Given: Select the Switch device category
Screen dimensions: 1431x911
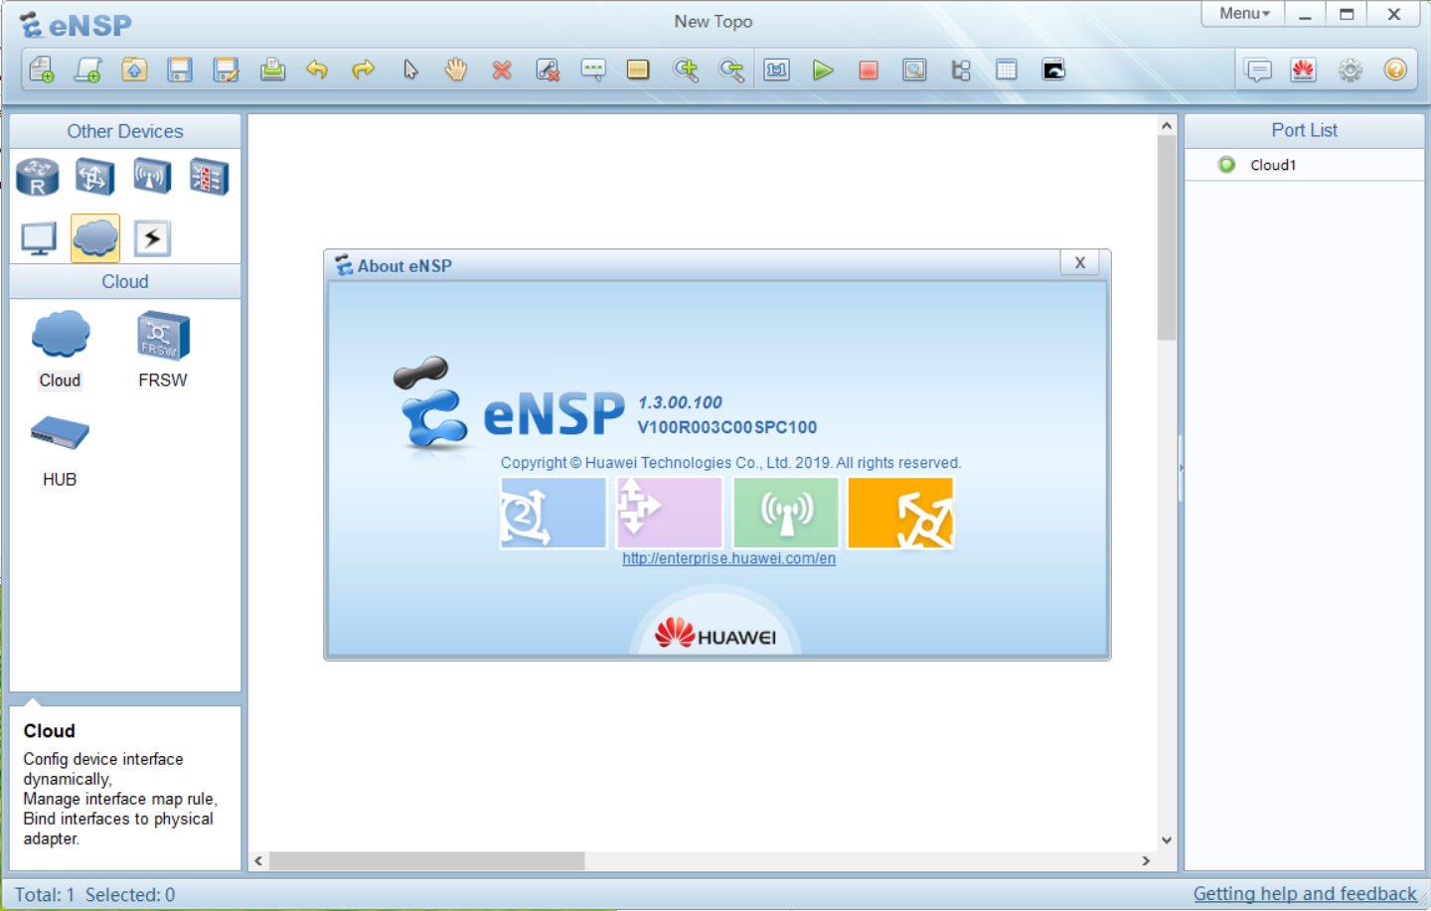Looking at the screenshot, I should (95, 177).
